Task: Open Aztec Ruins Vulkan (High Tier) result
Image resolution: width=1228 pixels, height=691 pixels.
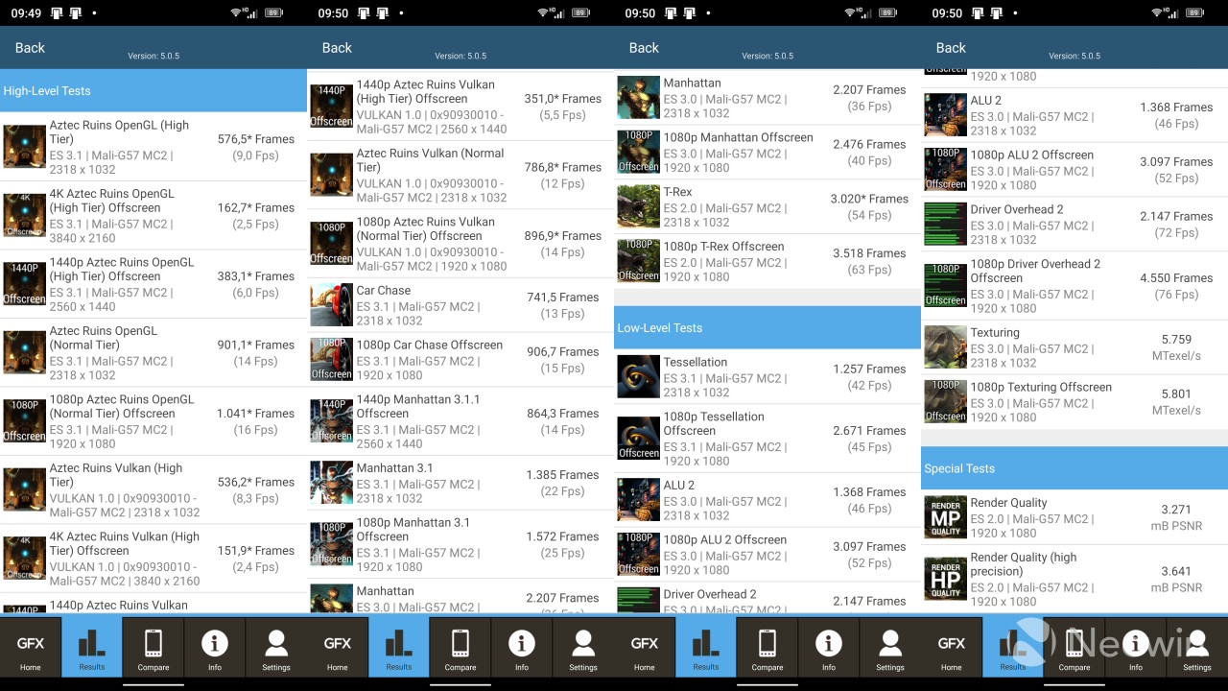Action: point(153,489)
